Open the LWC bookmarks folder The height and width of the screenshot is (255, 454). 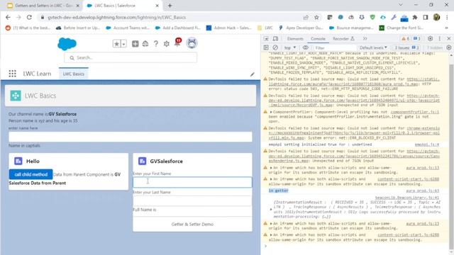265,28
